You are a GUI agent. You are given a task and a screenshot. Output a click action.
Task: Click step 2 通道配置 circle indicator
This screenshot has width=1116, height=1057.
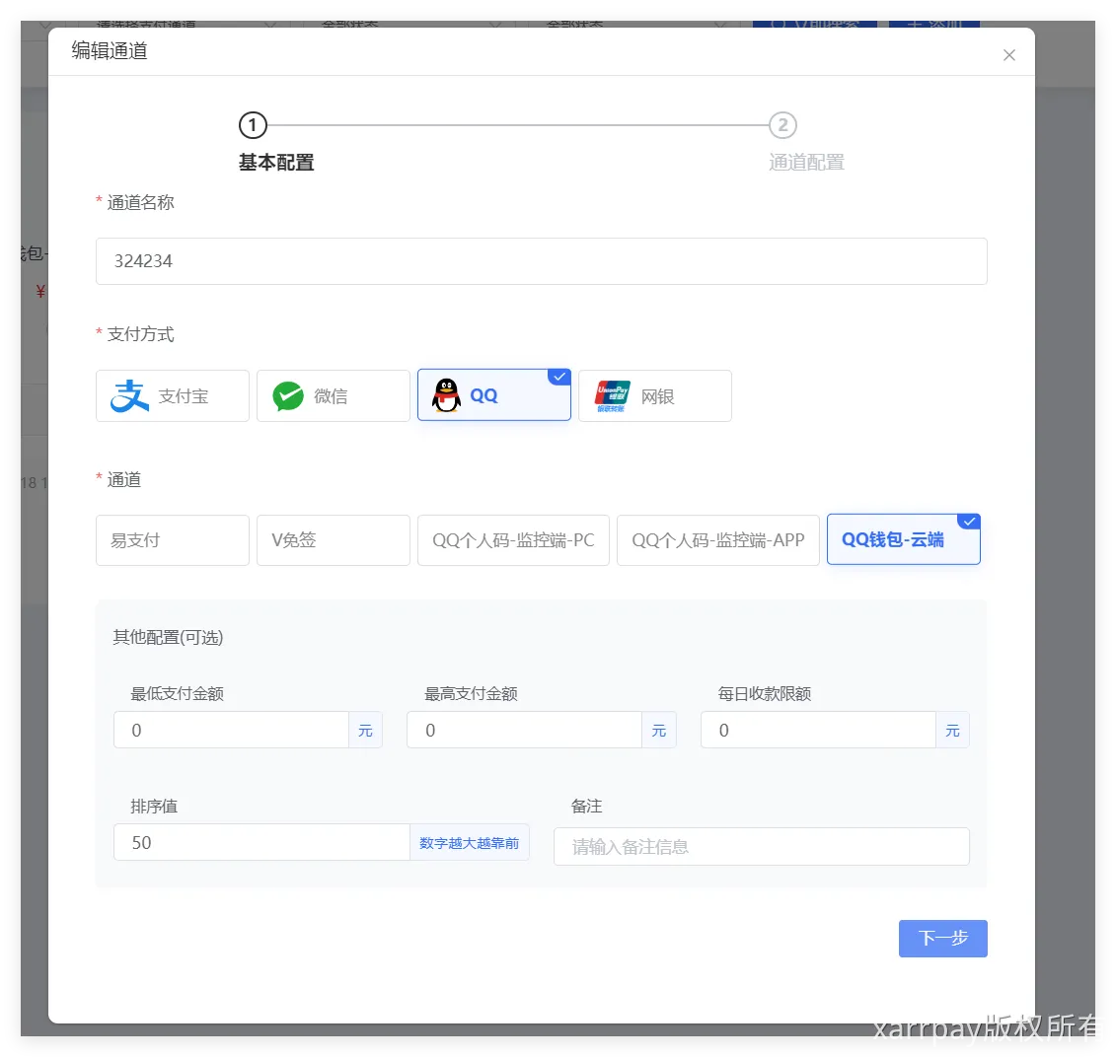(x=782, y=125)
